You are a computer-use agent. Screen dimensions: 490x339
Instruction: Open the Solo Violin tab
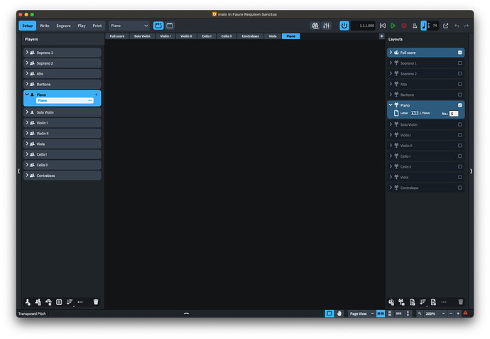[142, 36]
